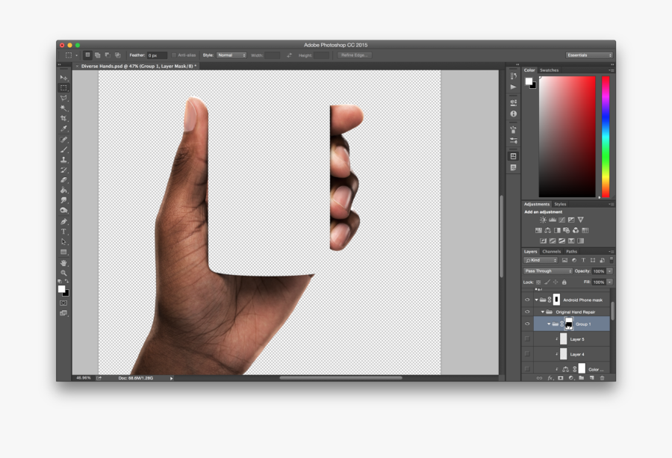The height and width of the screenshot is (458, 672).
Task: Select the Brush tool
Action: pyautogui.click(x=65, y=149)
